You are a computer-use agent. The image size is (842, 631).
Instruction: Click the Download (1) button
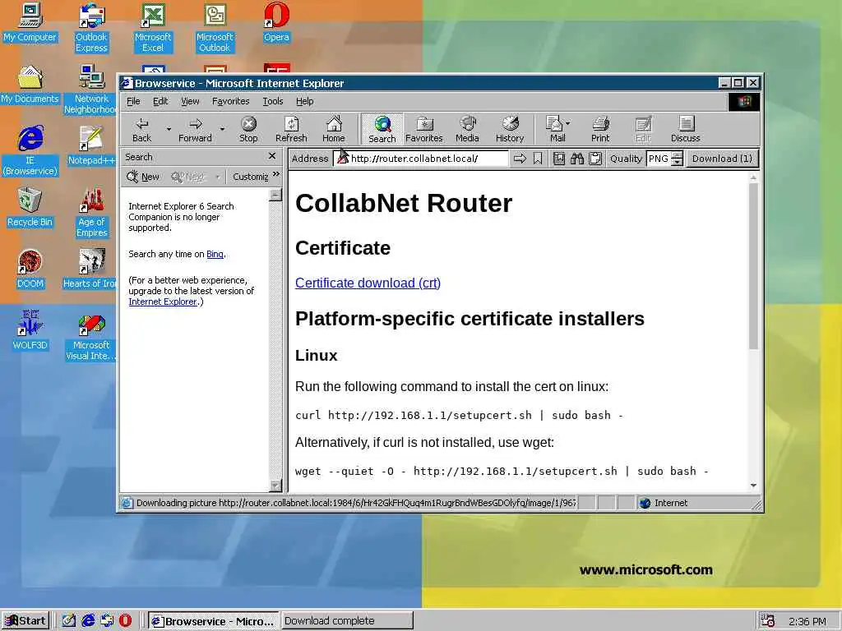(722, 159)
